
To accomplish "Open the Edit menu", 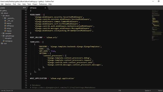I will 2,4.
